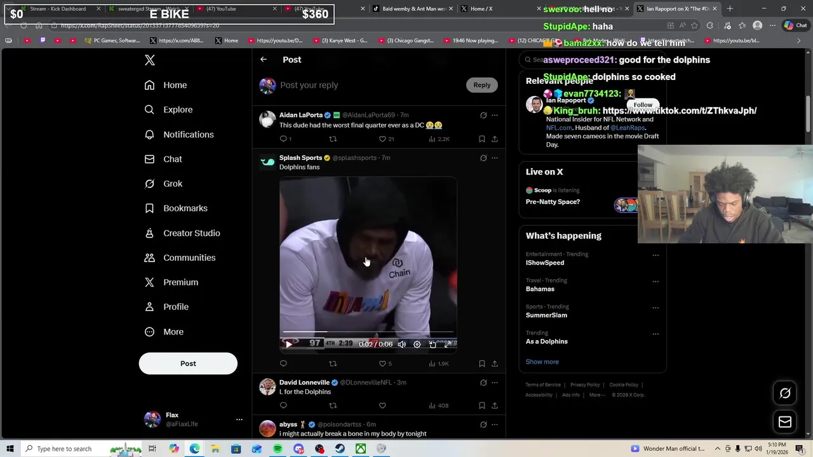Open the floating messages button

point(785,422)
